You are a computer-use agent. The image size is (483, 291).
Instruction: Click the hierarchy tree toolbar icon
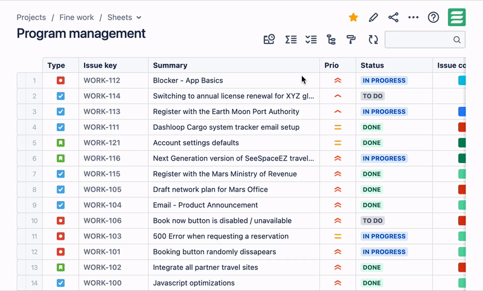(x=331, y=39)
